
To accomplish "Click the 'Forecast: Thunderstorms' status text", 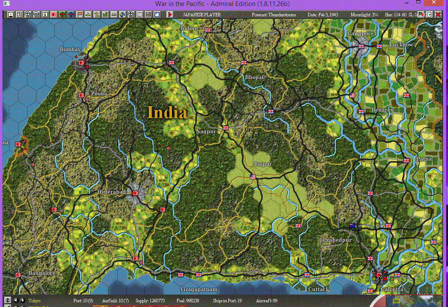I will [274, 15].
